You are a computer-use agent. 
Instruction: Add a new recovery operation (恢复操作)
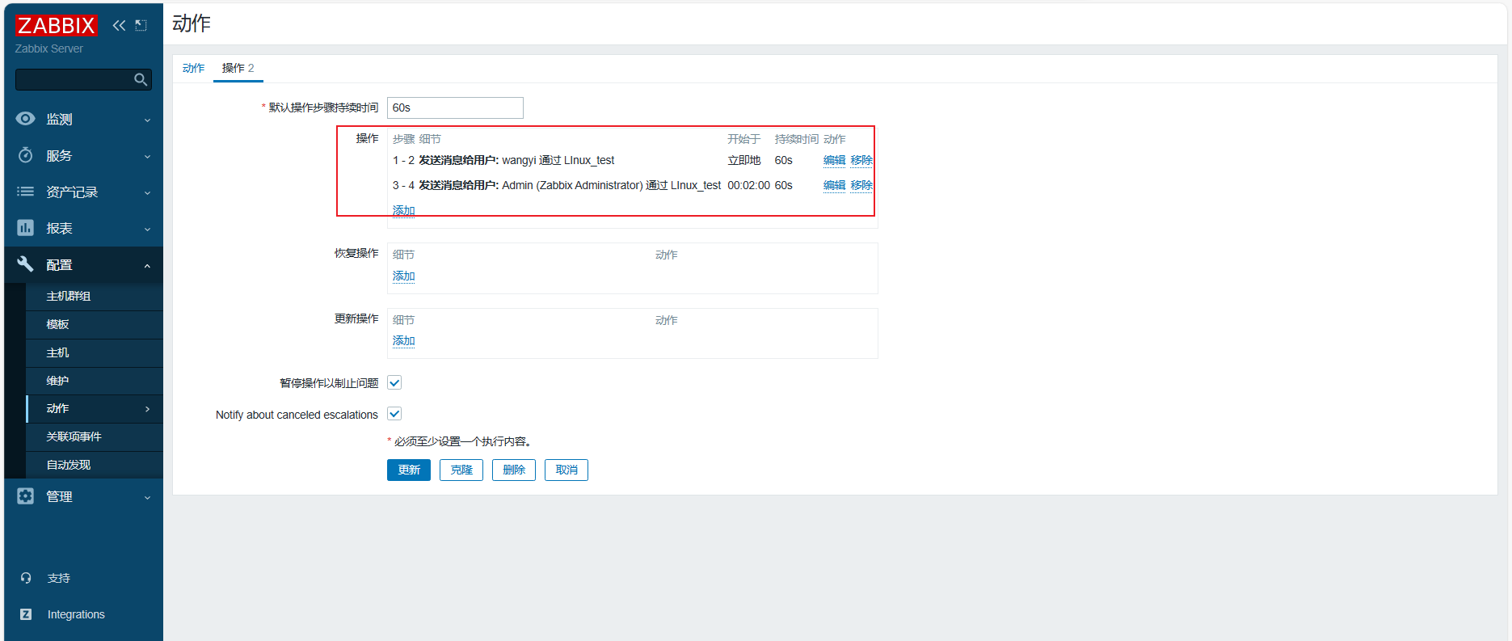(403, 276)
